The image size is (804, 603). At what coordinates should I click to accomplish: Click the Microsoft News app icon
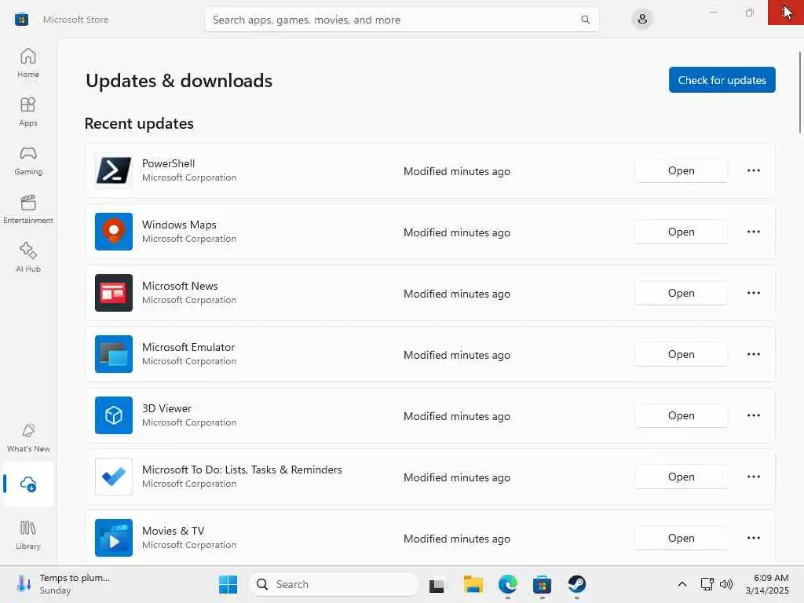114,293
